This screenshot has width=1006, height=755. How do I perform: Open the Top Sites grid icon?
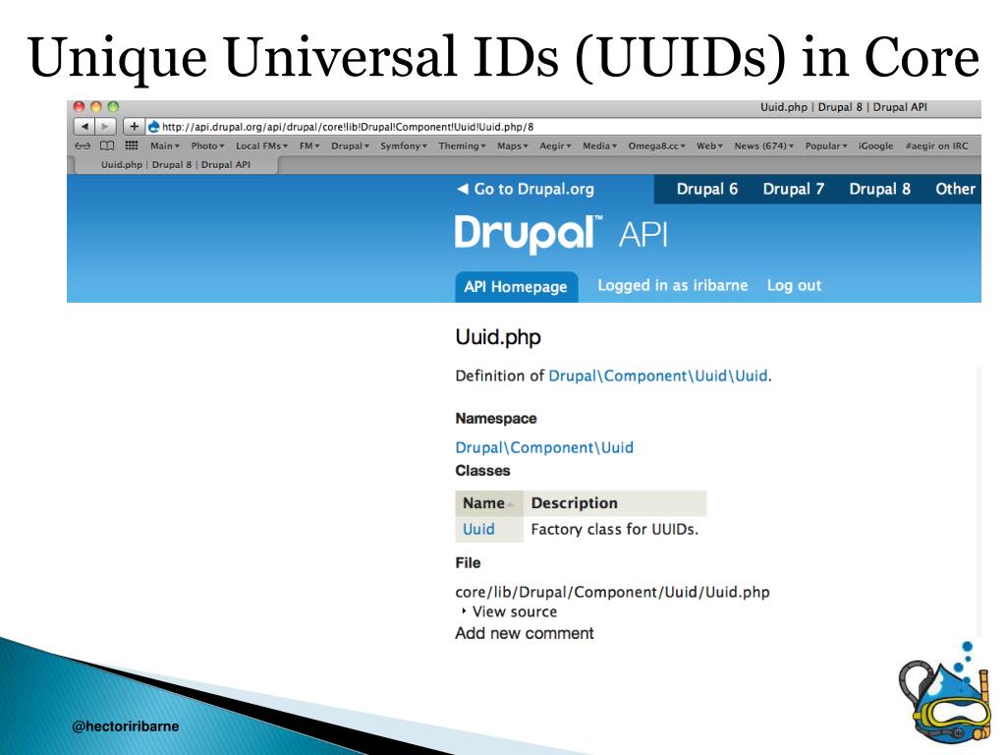tap(132, 145)
